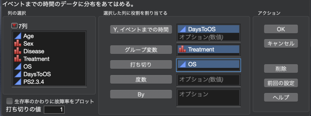Click the triangle icon of OS in 打ち切り box
This screenshot has height=116, width=311.
click(183, 64)
